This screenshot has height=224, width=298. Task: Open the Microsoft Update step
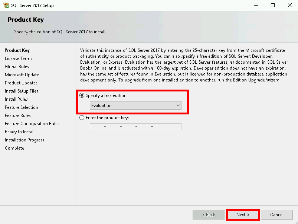point(22,75)
